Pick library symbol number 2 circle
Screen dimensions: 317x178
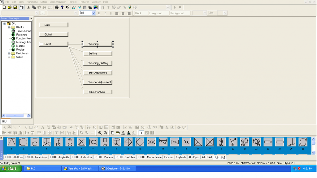[23, 142]
